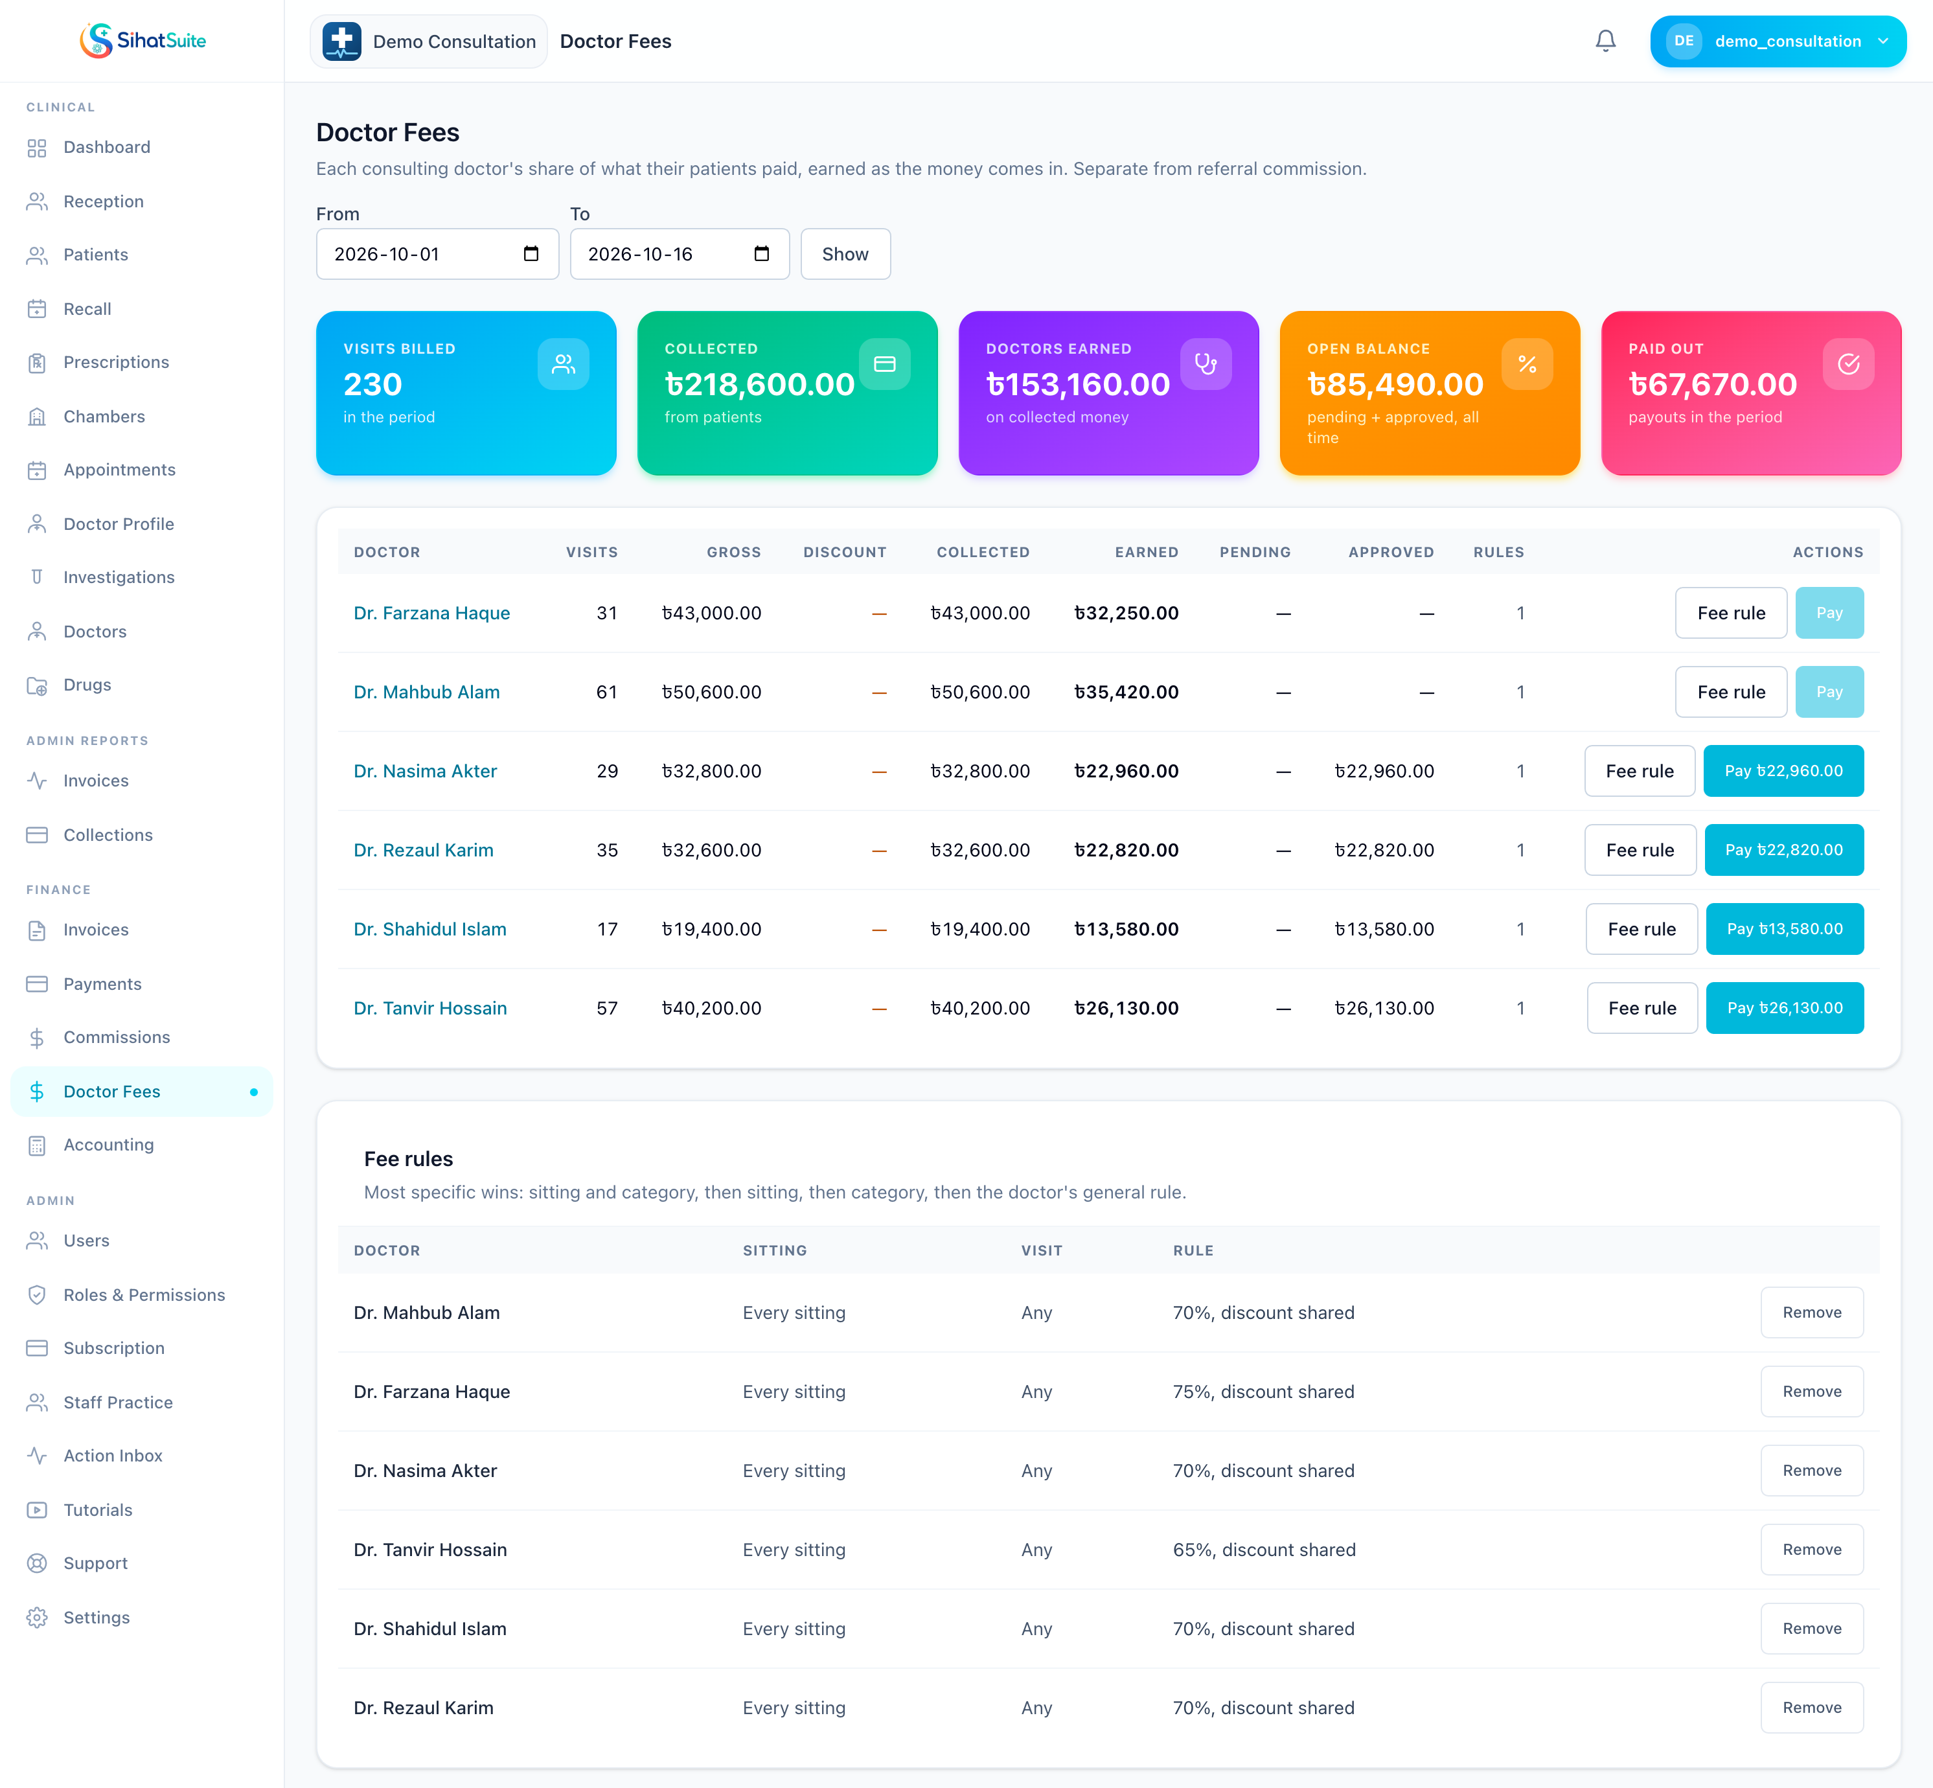This screenshot has width=1933, height=1788.
Task: Expand the demo_consultation user menu
Action: [1778, 41]
